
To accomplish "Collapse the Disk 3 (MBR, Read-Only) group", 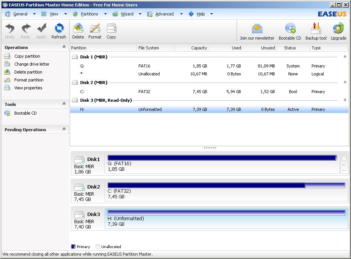I will click(x=345, y=100).
